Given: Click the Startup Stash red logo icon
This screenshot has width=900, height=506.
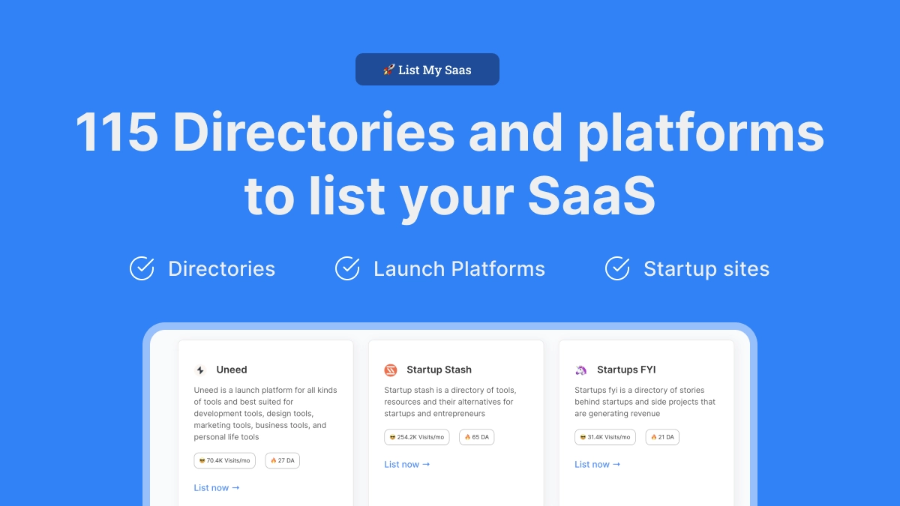Looking at the screenshot, I should (x=391, y=370).
